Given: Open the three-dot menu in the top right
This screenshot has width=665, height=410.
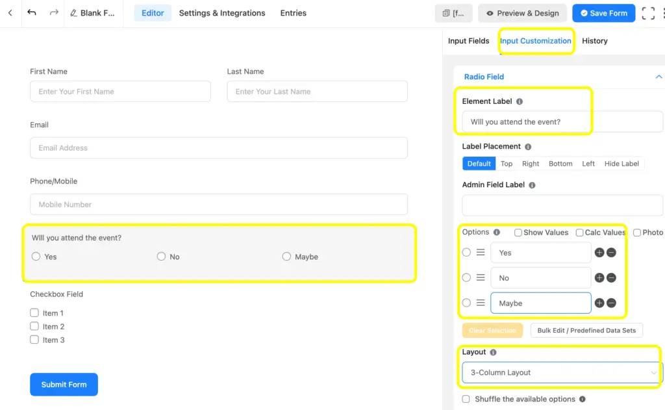Looking at the screenshot, I should [661, 12].
